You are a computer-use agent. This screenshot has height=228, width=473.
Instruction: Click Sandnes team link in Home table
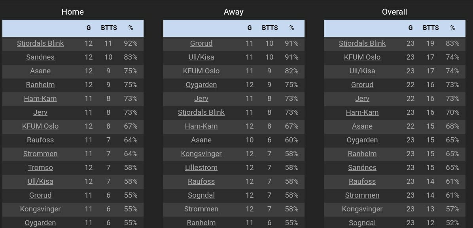[x=40, y=57]
